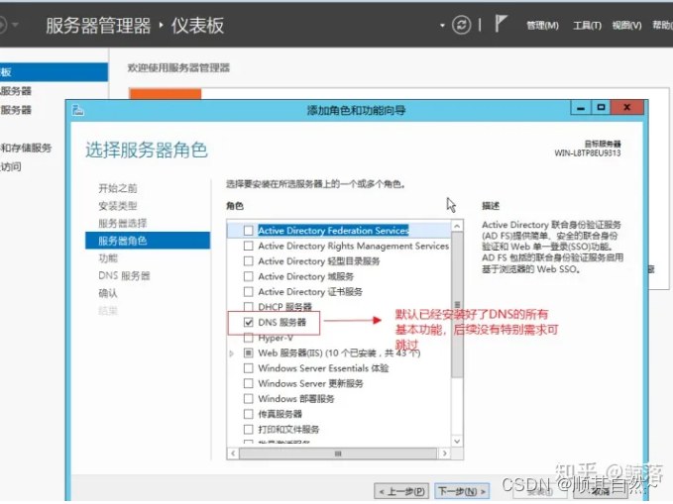Check Active Directory 轻型目录服务 checkbox
Viewport: 673px width, 504px height.
pyautogui.click(x=248, y=261)
